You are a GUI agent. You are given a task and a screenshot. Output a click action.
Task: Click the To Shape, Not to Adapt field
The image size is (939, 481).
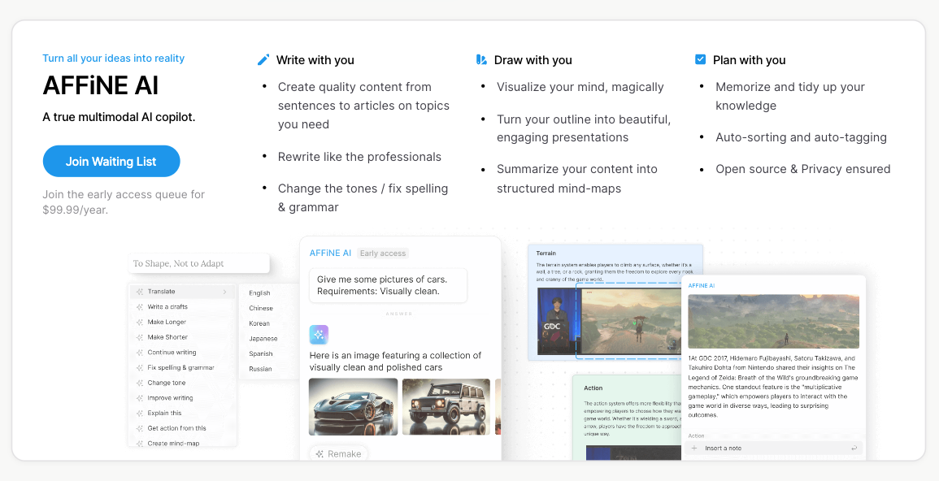(x=199, y=263)
